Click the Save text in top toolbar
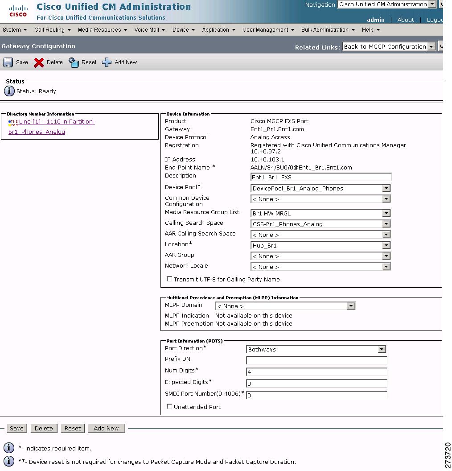This screenshot has height=471, width=452. tap(22, 62)
